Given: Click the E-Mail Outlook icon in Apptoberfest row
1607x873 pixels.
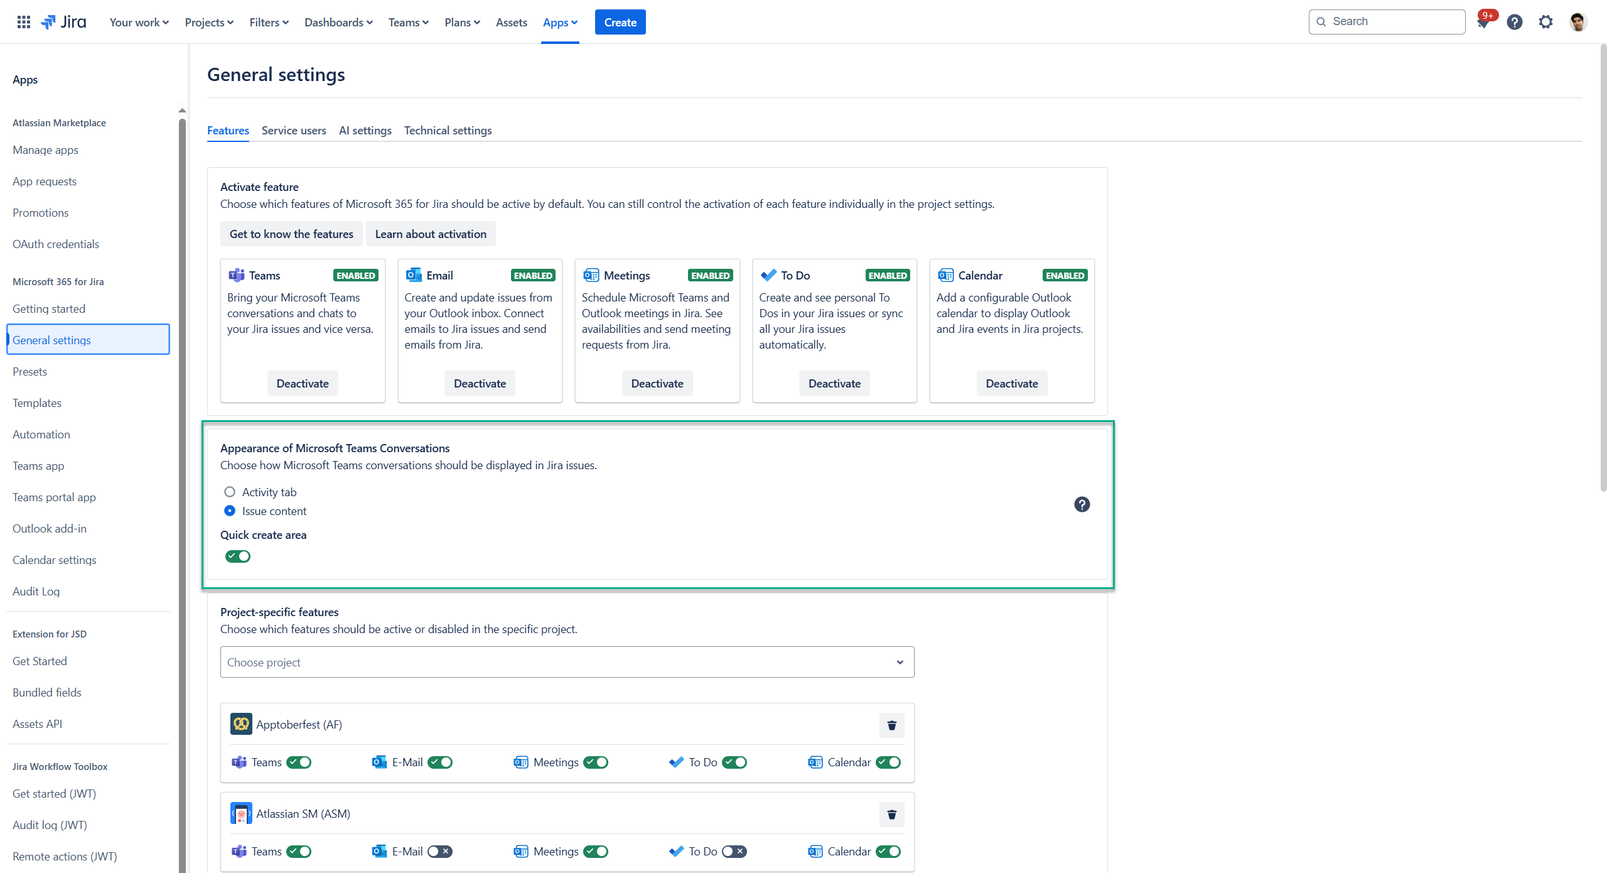Looking at the screenshot, I should (x=379, y=762).
